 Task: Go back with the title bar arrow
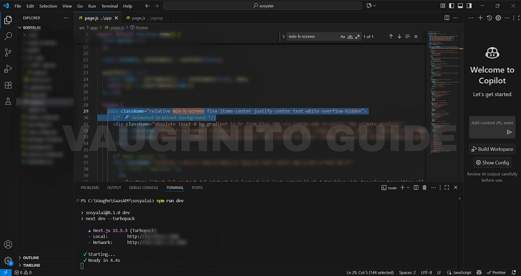(147, 6)
